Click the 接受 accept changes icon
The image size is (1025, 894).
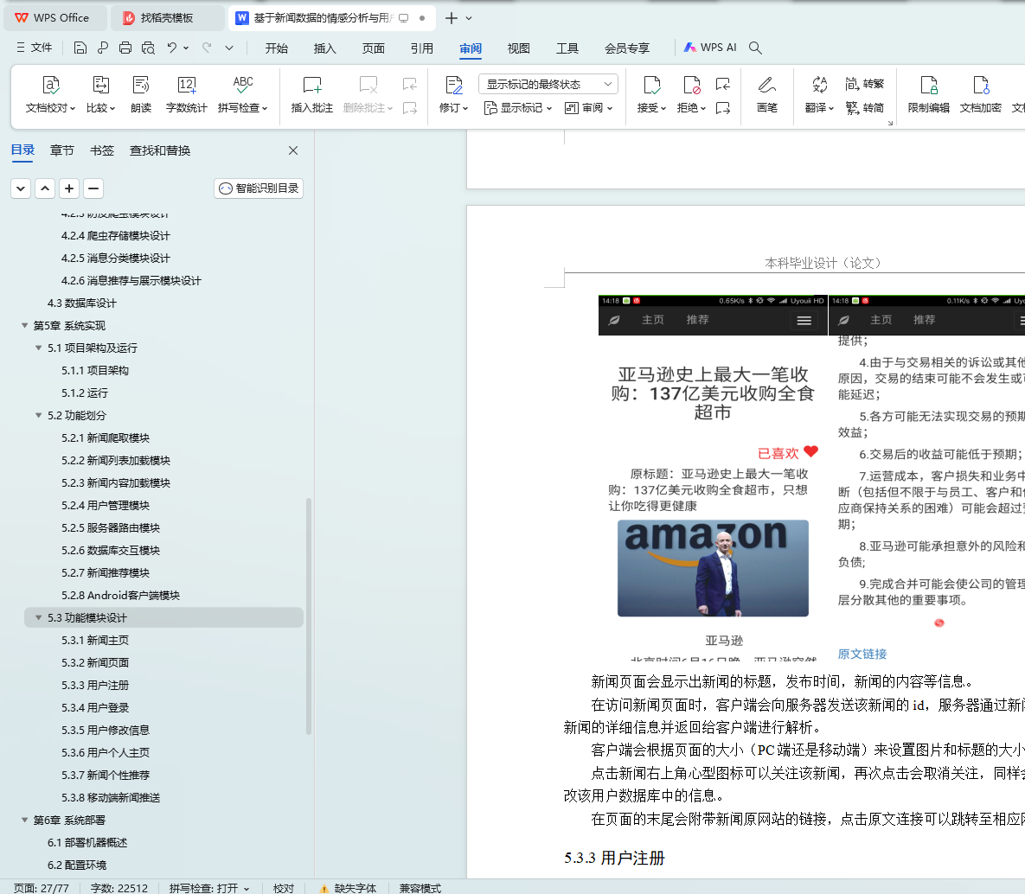(x=651, y=95)
